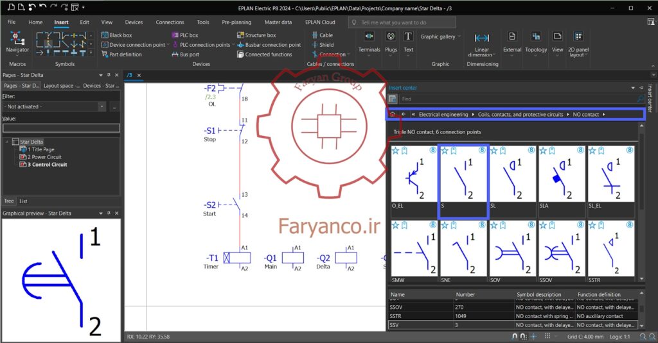Collapse the Star Delta project tree node
Image resolution: width=658 pixels, height=343 pixels.
(6, 142)
